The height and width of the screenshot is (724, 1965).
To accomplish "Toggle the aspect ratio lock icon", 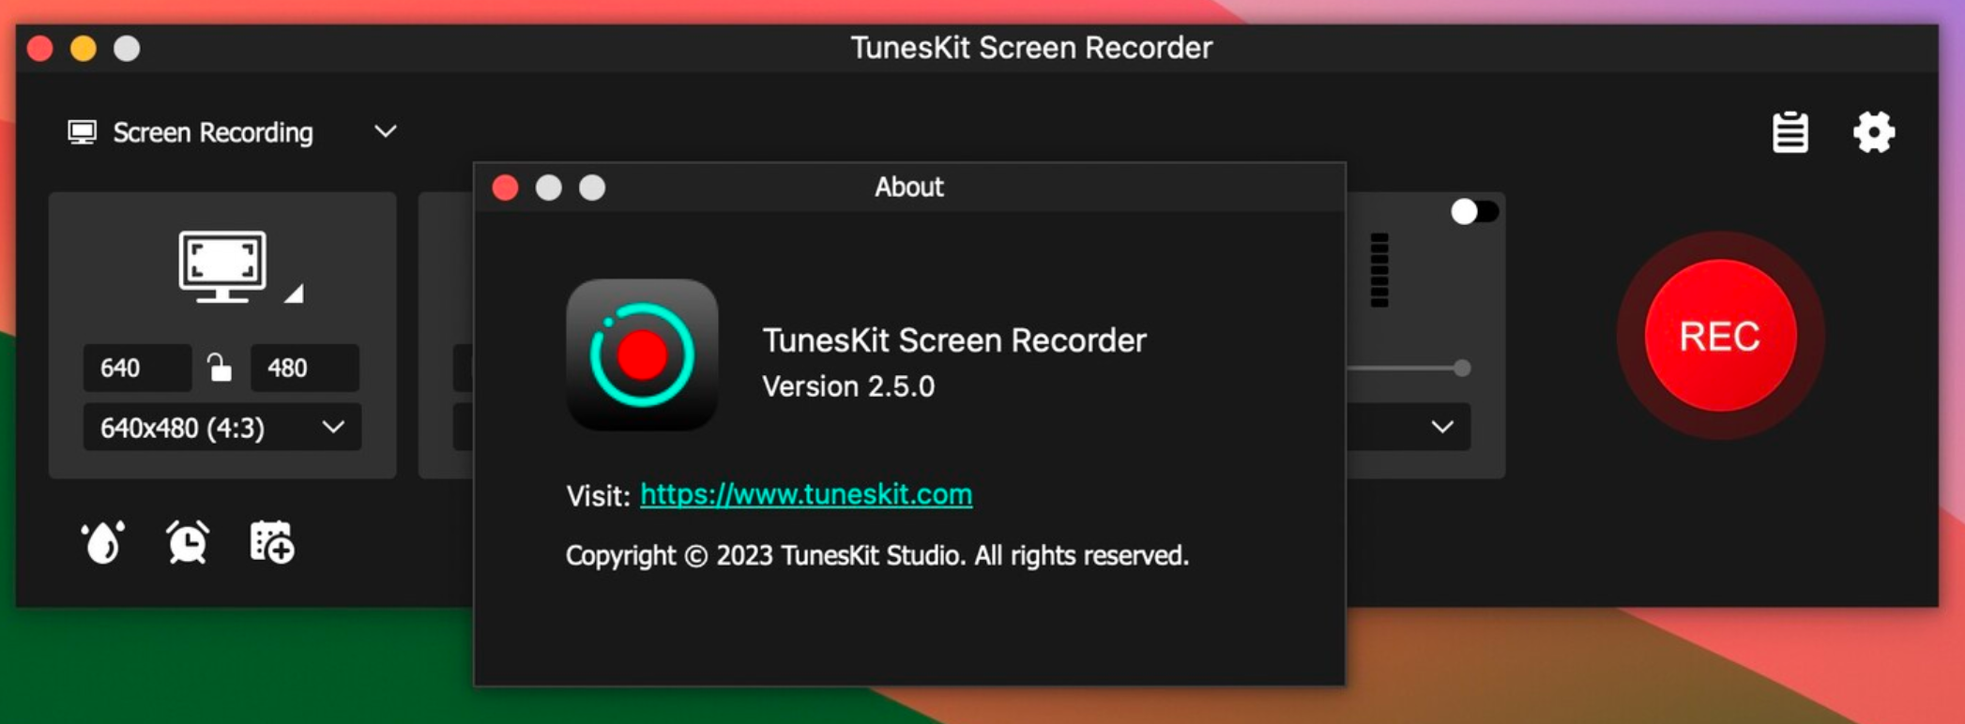I will click(220, 368).
